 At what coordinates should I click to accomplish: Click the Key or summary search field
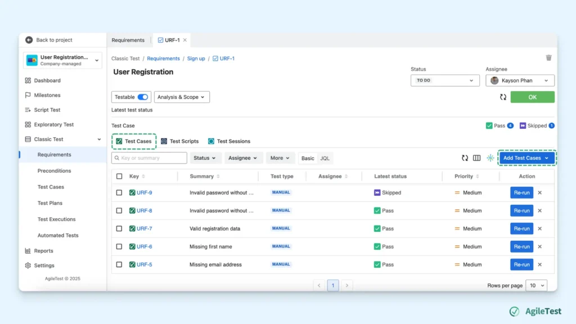[149, 158]
